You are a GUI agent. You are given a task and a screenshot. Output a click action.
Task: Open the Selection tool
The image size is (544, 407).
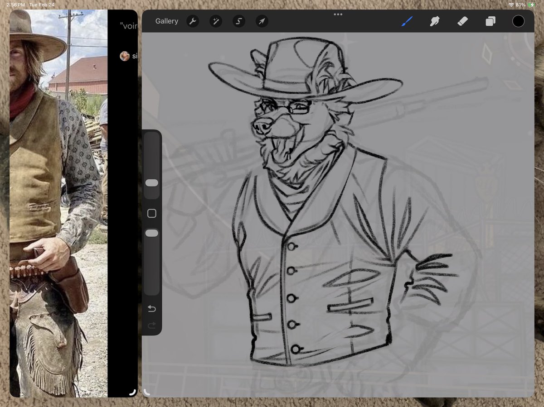tap(239, 21)
